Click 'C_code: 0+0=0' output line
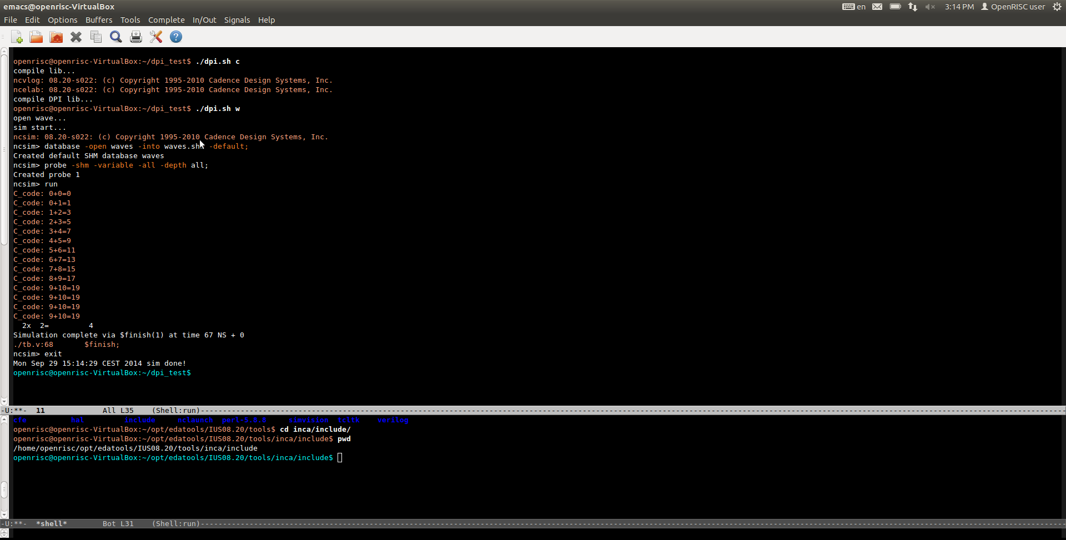Image resolution: width=1066 pixels, height=540 pixels. (42, 194)
